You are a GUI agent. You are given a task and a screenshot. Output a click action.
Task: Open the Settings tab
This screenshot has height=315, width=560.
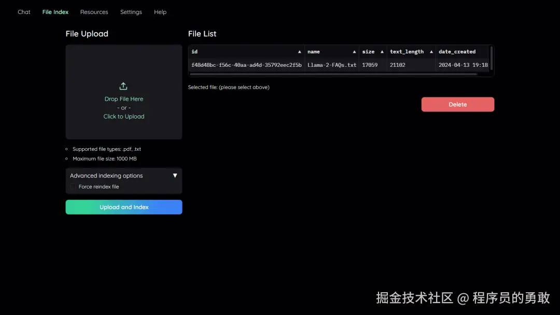pos(131,11)
